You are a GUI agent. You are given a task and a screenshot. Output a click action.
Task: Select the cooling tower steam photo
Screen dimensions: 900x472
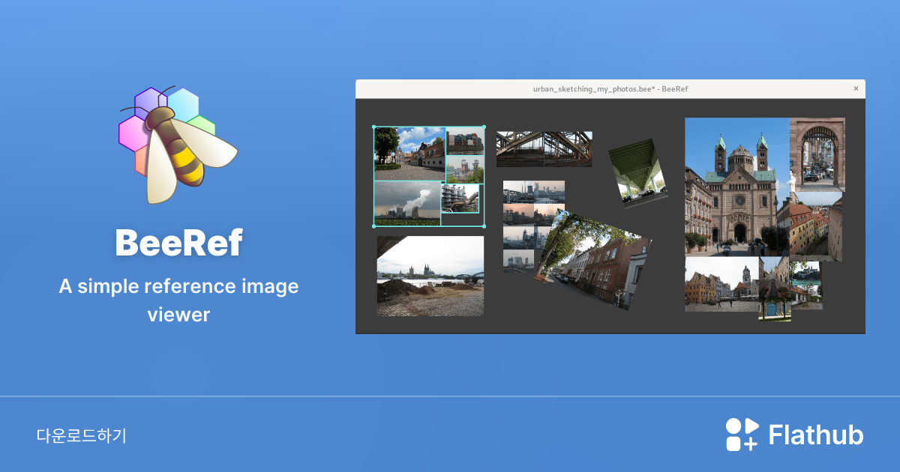[x=406, y=203]
